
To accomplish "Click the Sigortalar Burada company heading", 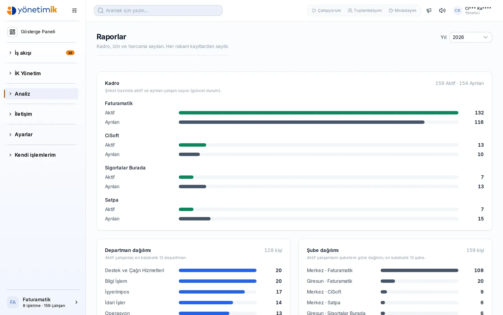I will (125, 168).
